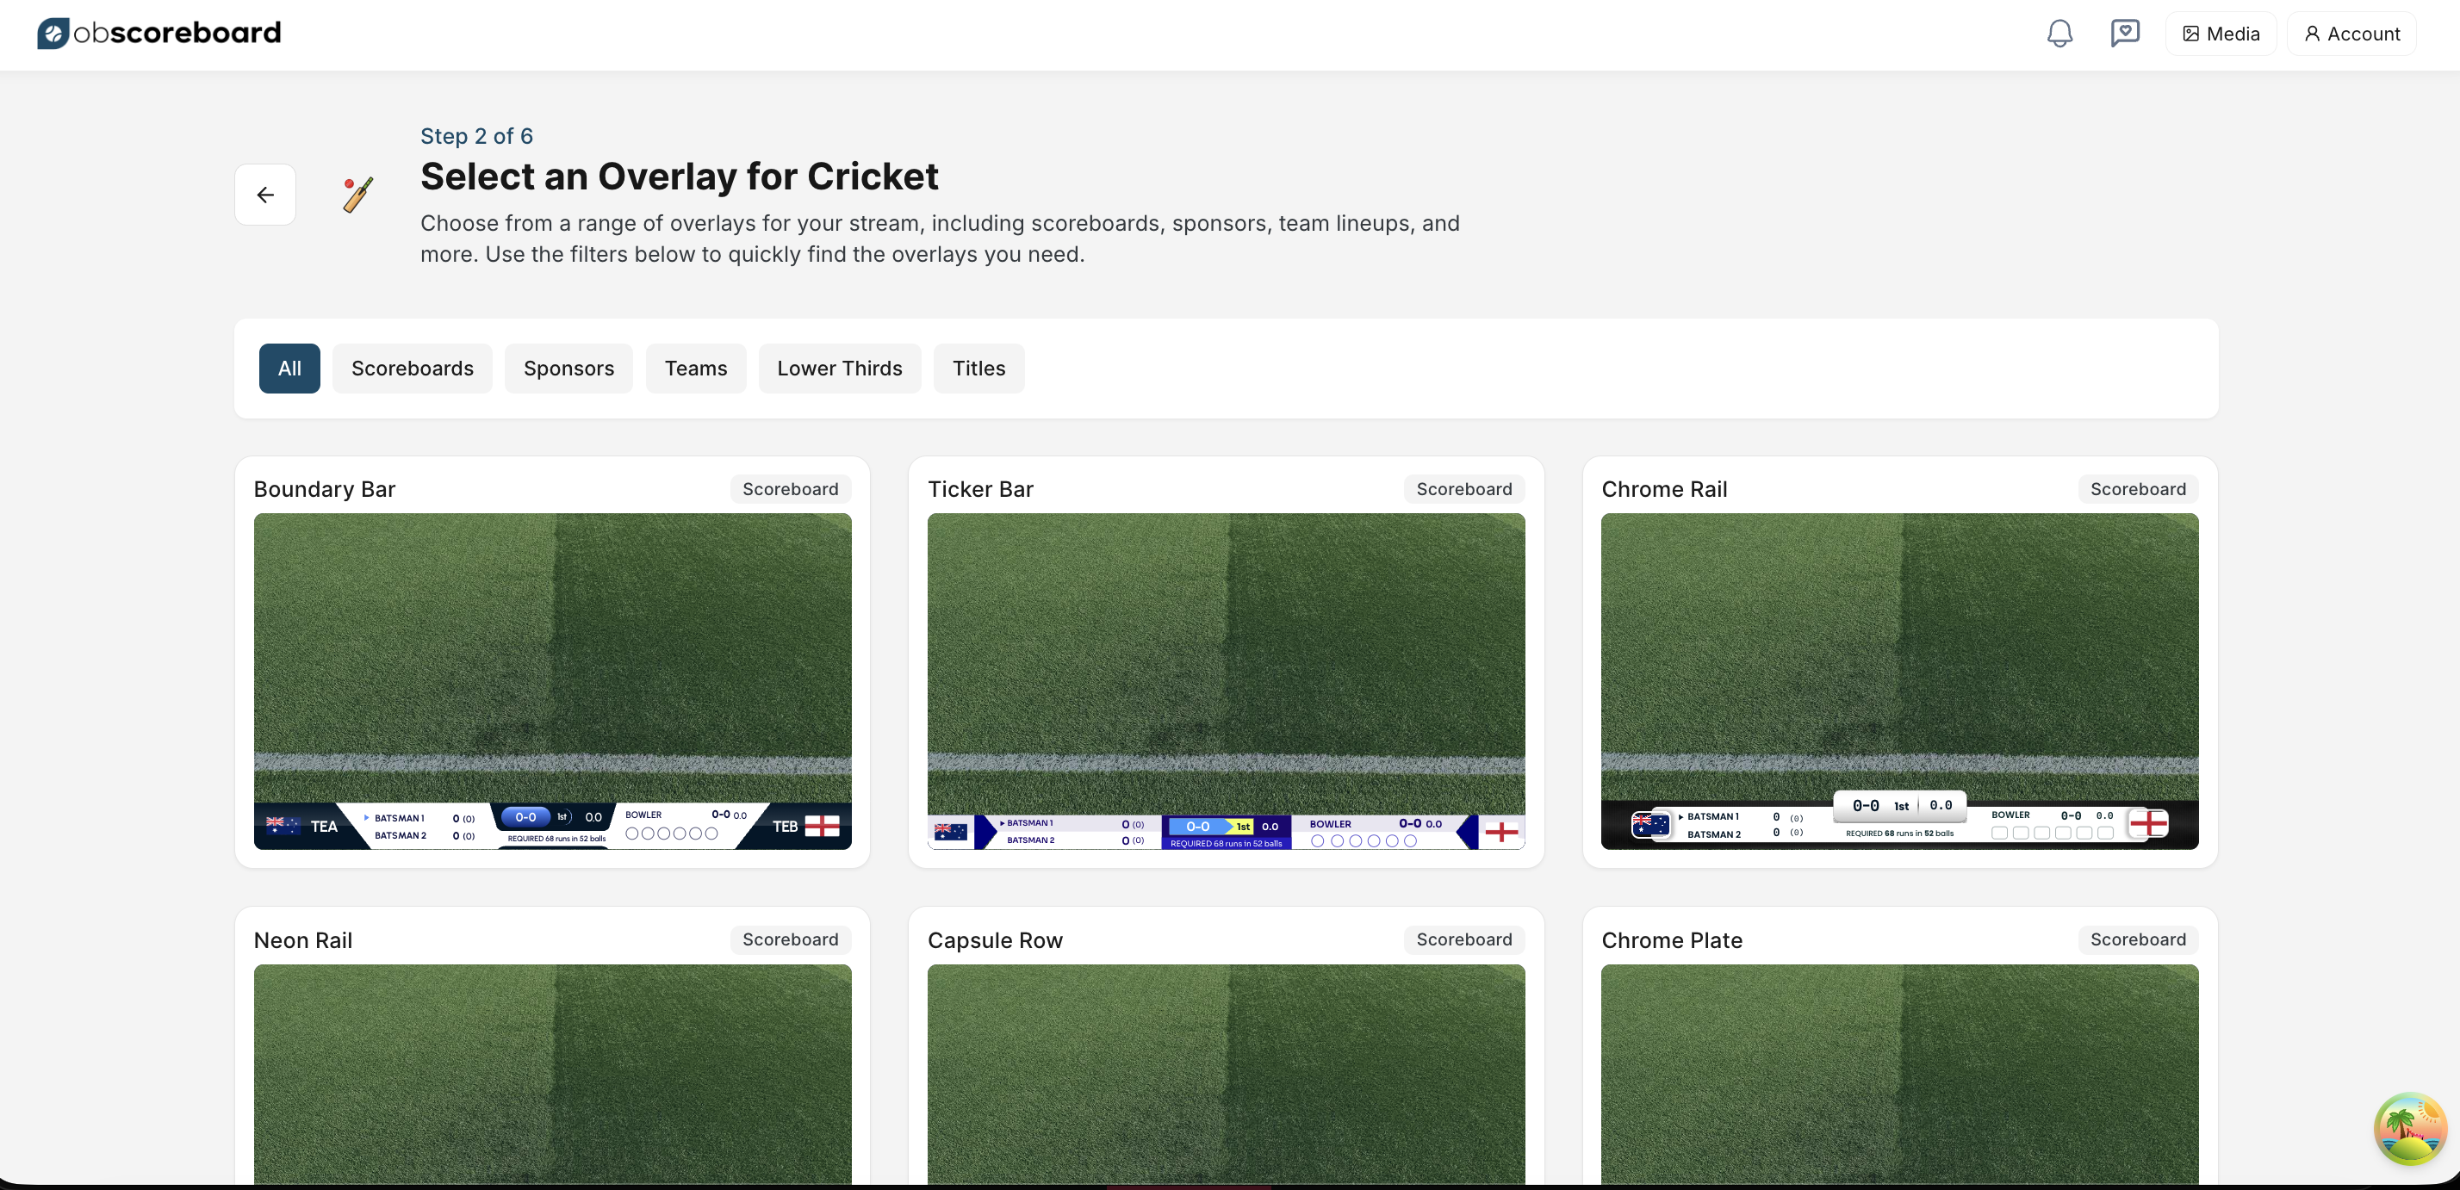Click Scoreboard tag on Capsule Row card

[x=1464, y=940]
